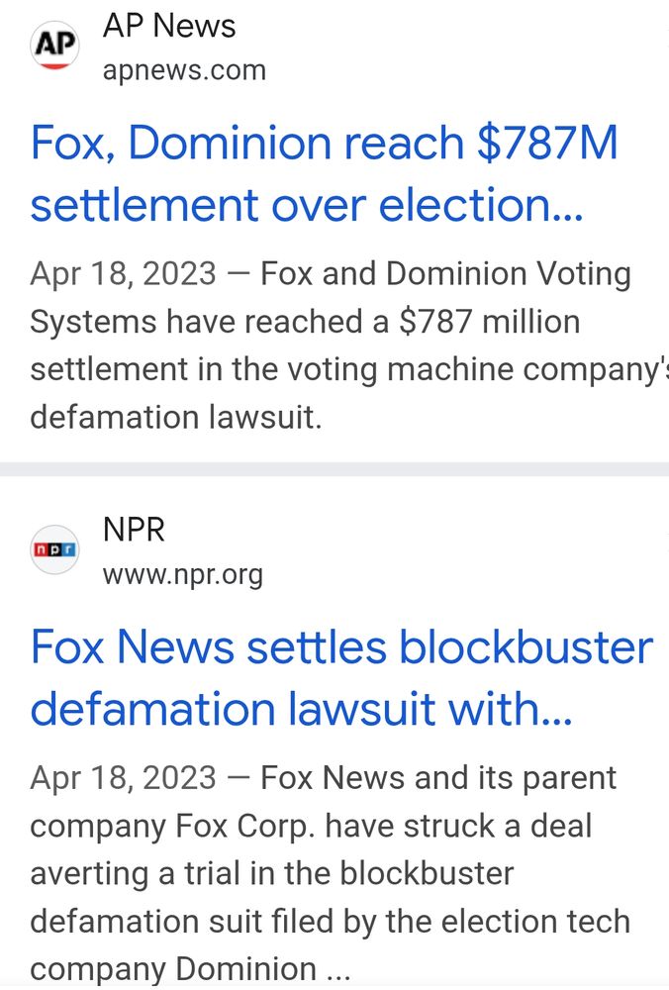Click 'settlement over election...' headline line
Screen dimensions: 669x990
307,206
